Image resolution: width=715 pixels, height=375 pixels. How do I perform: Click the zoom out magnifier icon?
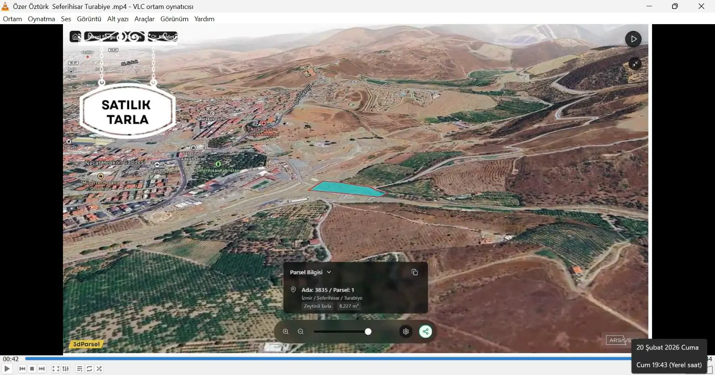[301, 332]
